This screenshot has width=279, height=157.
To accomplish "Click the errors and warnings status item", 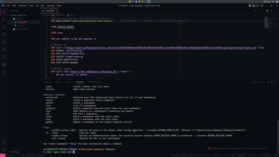I will (31, 155).
